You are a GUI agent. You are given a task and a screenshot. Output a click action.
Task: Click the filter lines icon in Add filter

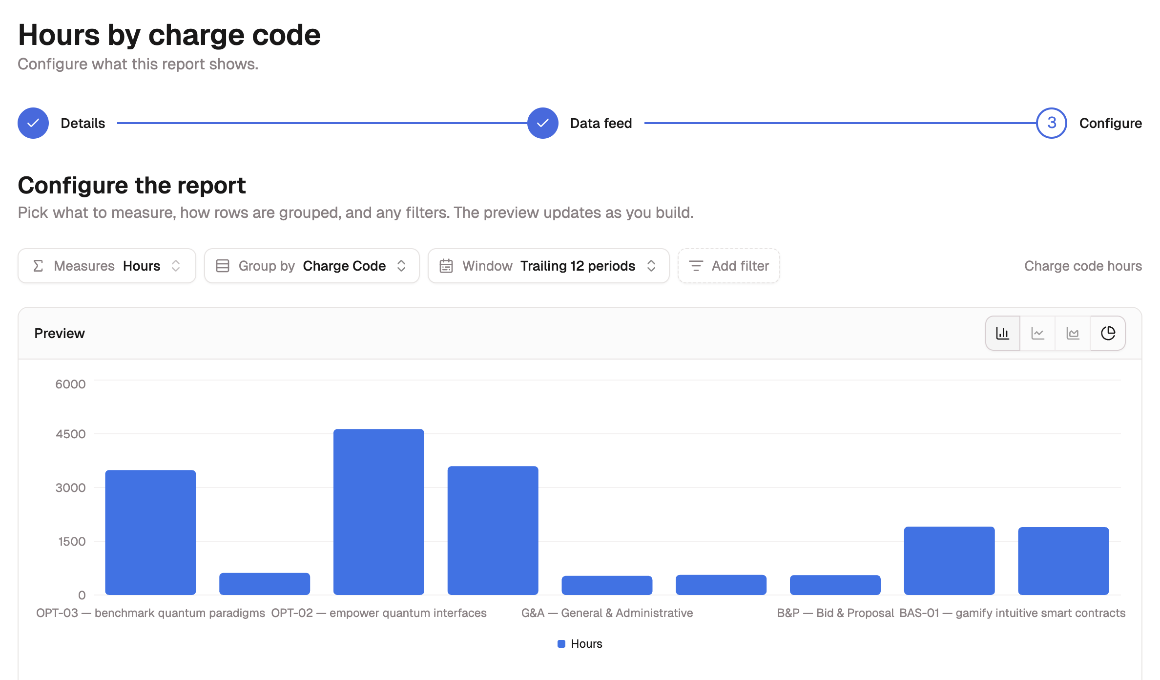(696, 266)
